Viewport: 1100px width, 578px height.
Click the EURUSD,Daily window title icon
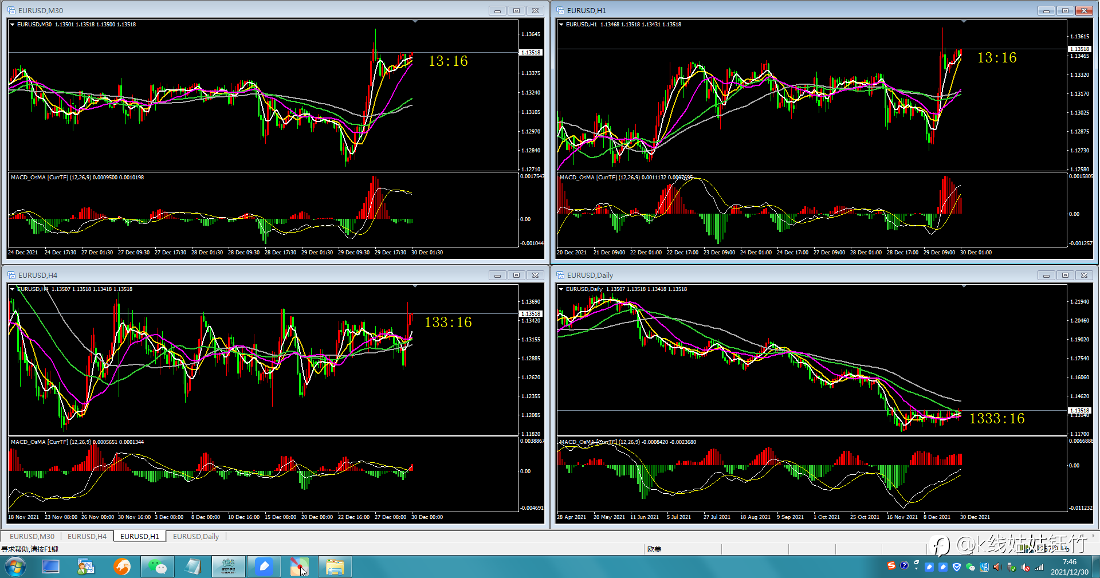(560, 275)
